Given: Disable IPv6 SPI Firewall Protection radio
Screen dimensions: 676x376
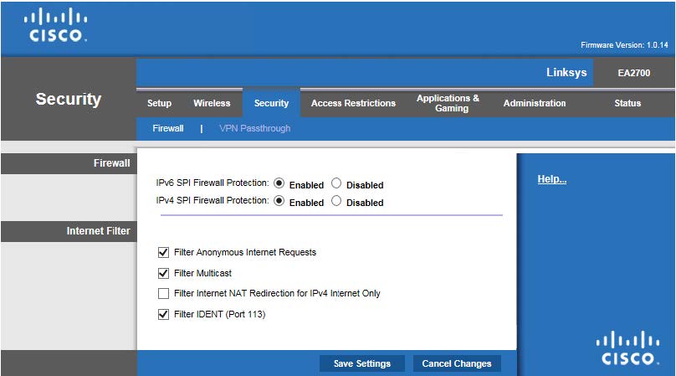Looking at the screenshot, I should 336,183.
